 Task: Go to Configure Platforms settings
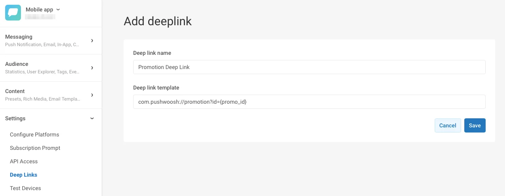[34, 134]
